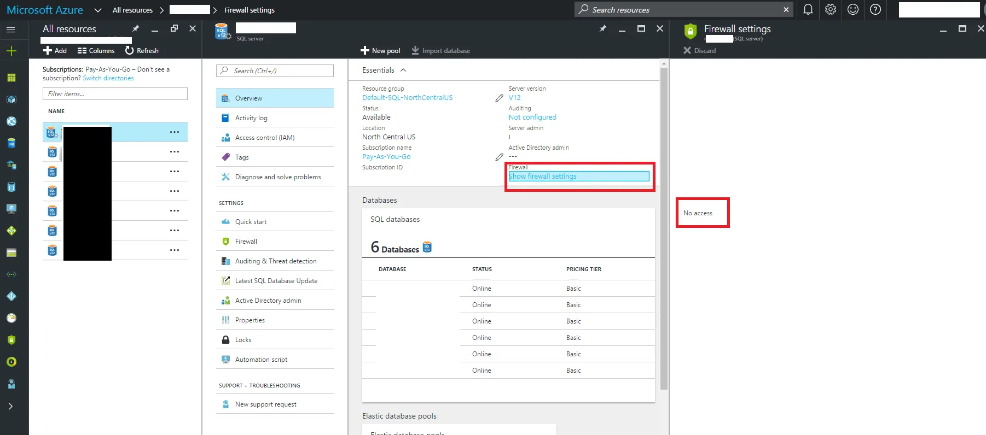986x435 pixels.
Task: Click Columns in All resources toolbar
Action: click(x=96, y=50)
